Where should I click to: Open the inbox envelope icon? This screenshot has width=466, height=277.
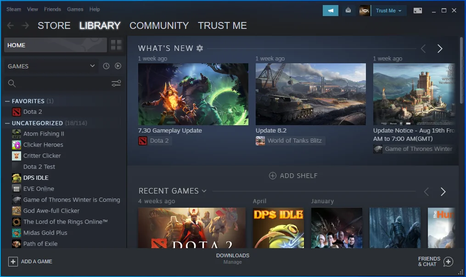coord(348,11)
